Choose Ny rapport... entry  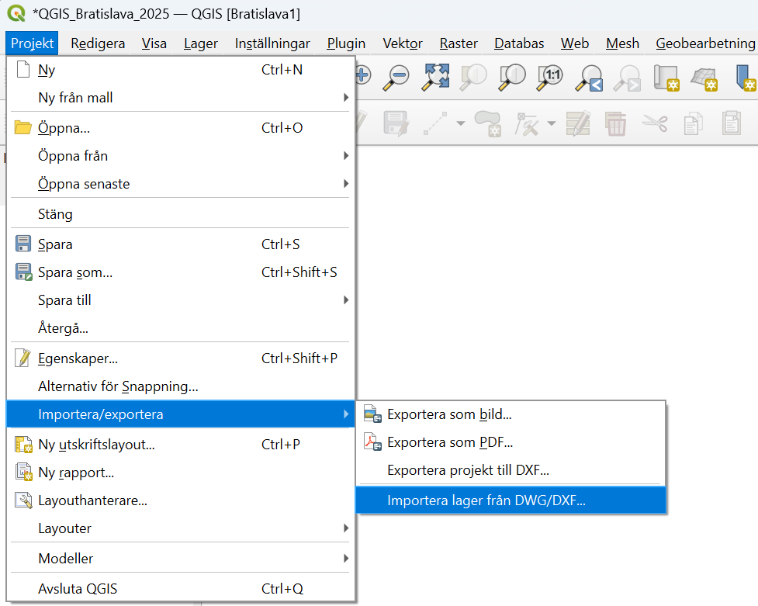(181, 472)
